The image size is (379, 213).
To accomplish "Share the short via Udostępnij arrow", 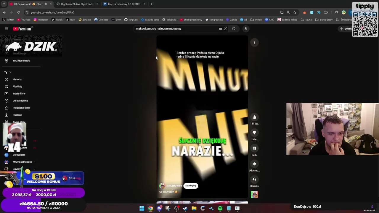I will 254,164.
